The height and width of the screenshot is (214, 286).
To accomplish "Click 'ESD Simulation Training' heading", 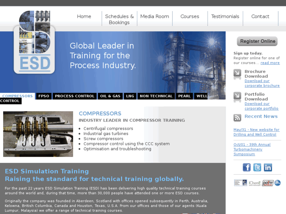I will click(x=47, y=171).
